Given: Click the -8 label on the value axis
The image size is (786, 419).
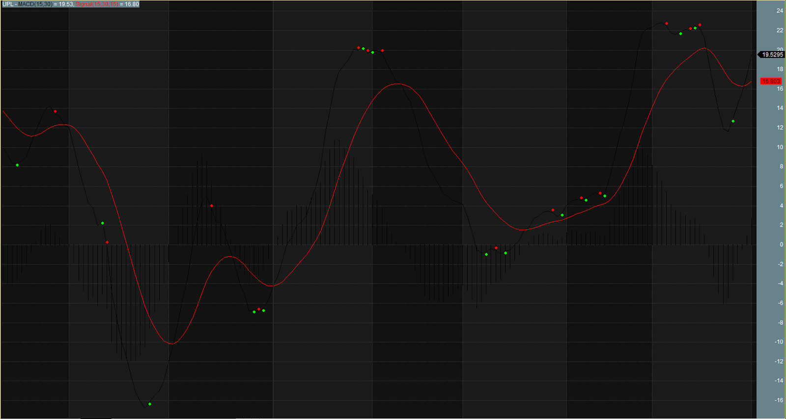Looking at the screenshot, I should coord(780,323).
